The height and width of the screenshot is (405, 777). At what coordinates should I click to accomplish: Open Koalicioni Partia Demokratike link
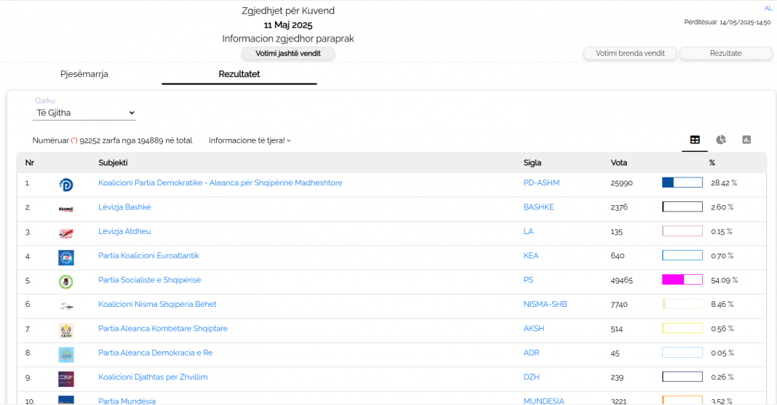click(220, 183)
